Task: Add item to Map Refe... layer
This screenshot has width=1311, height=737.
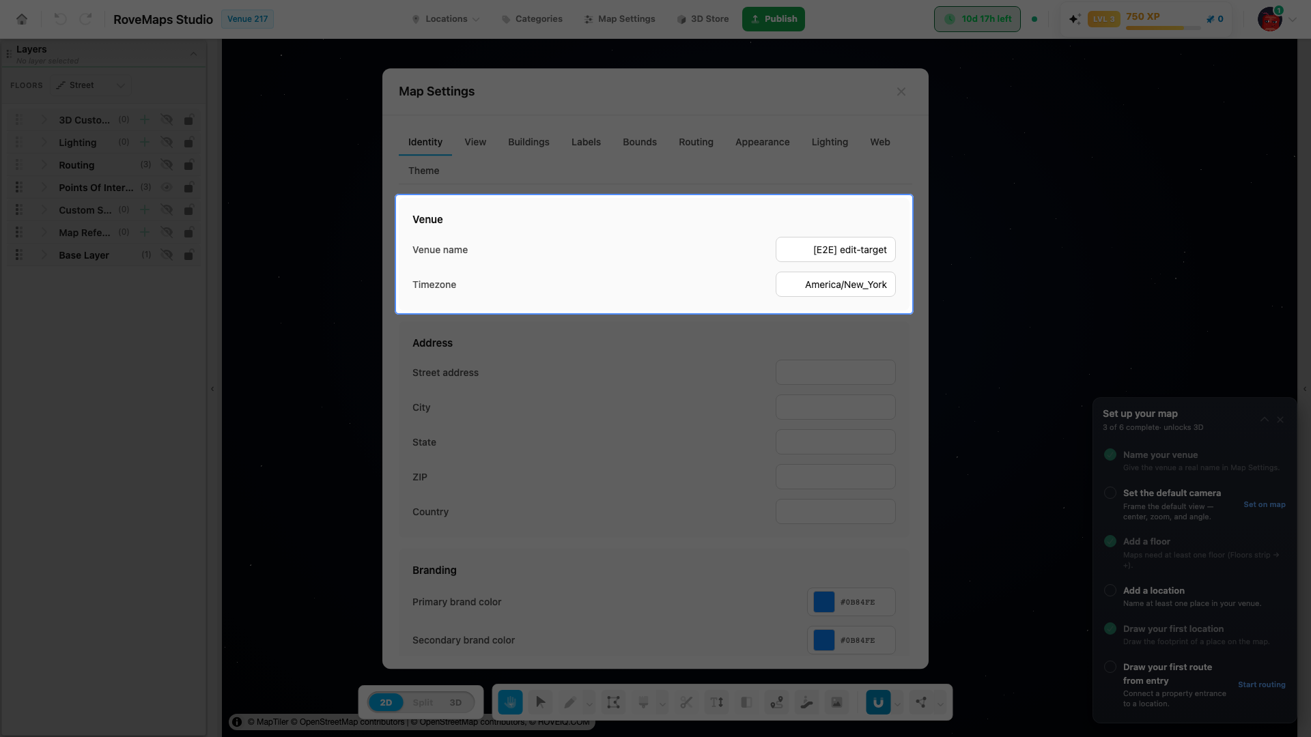Action: pyautogui.click(x=145, y=232)
